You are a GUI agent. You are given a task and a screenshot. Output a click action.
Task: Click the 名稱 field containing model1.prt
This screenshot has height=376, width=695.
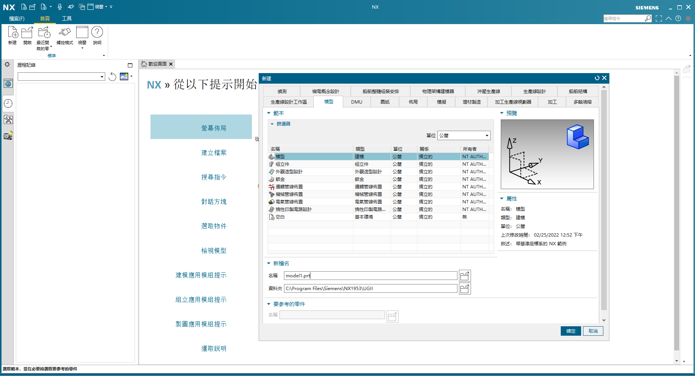(x=370, y=276)
